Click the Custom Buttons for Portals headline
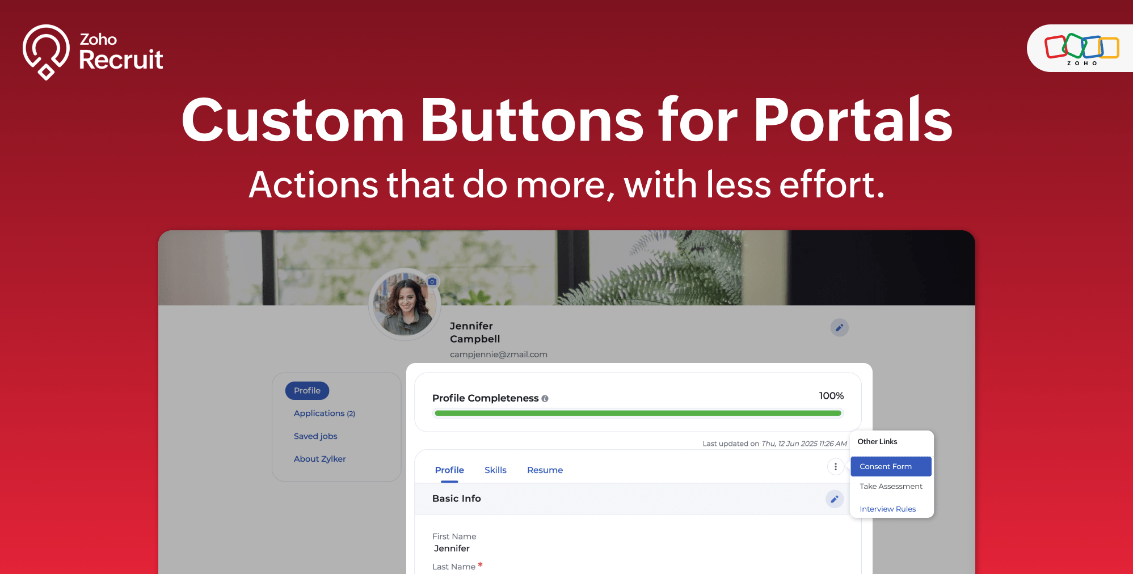This screenshot has height=574, width=1133. click(x=567, y=120)
